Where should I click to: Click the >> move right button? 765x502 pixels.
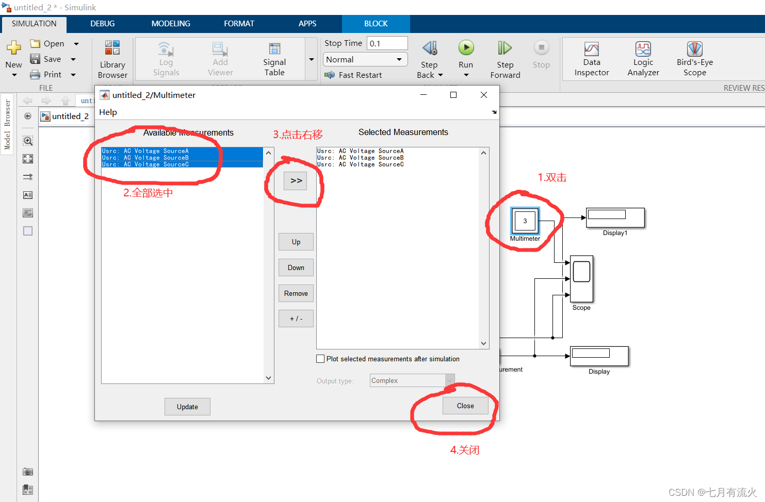click(296, 181)
